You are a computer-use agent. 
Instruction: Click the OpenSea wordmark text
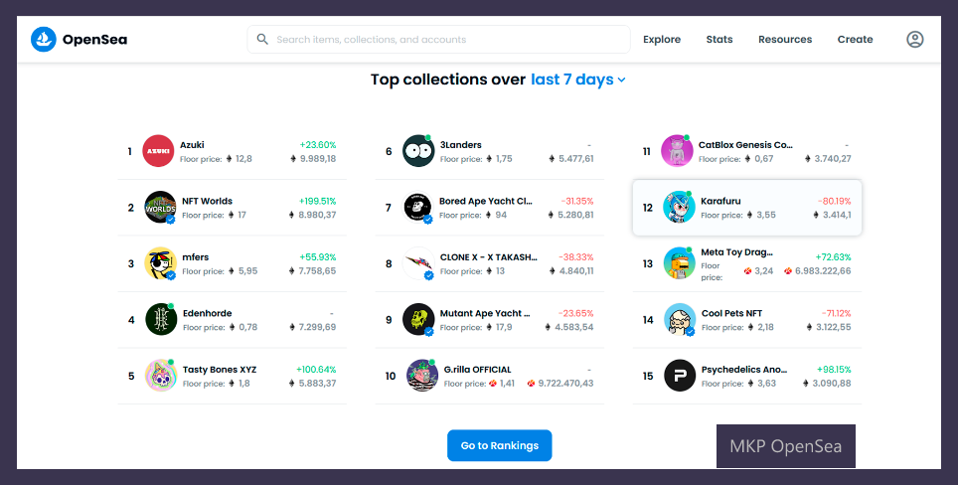point(94,40)
